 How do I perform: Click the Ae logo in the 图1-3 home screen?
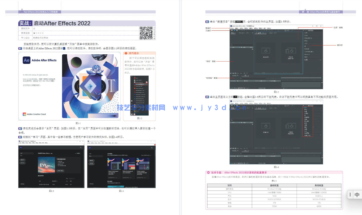[21, 148]
